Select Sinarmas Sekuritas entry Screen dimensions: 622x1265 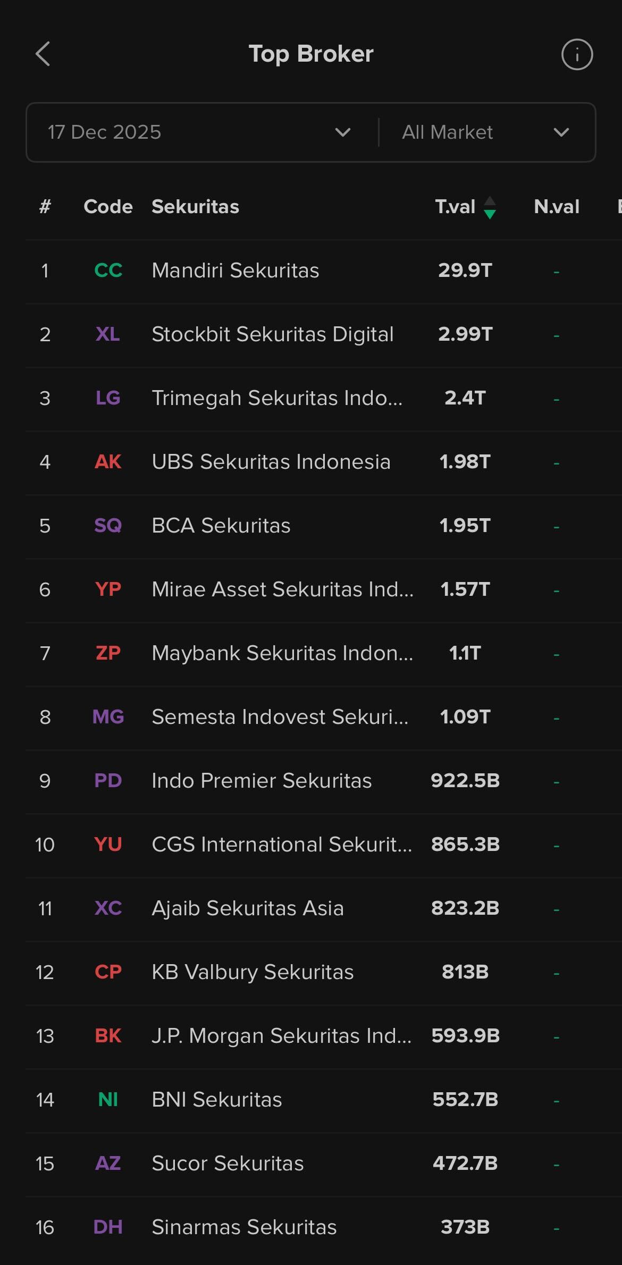coord(244,1227)
